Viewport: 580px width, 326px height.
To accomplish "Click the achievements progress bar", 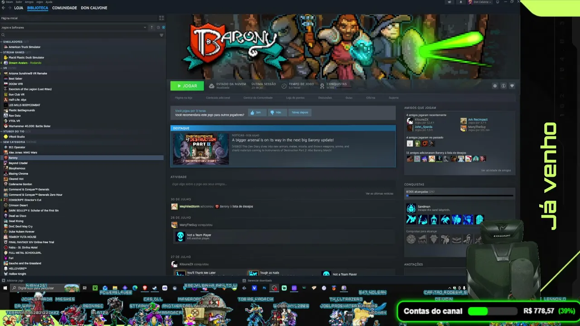I will [x=459, y=196].
